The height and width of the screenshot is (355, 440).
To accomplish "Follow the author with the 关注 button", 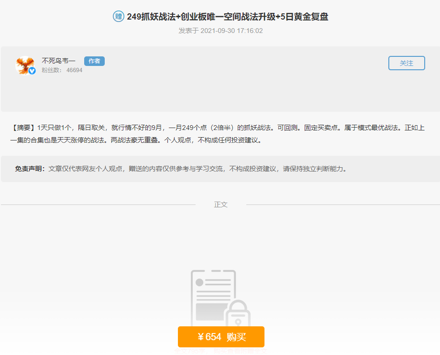I will point(406,63).
